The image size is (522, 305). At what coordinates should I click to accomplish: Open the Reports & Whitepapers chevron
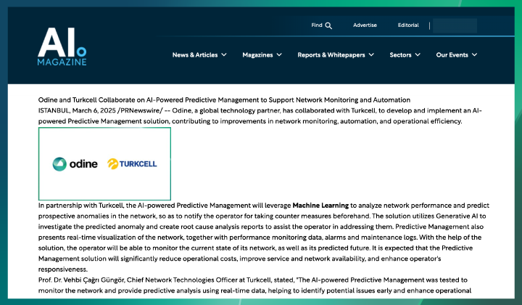[371, 54]
